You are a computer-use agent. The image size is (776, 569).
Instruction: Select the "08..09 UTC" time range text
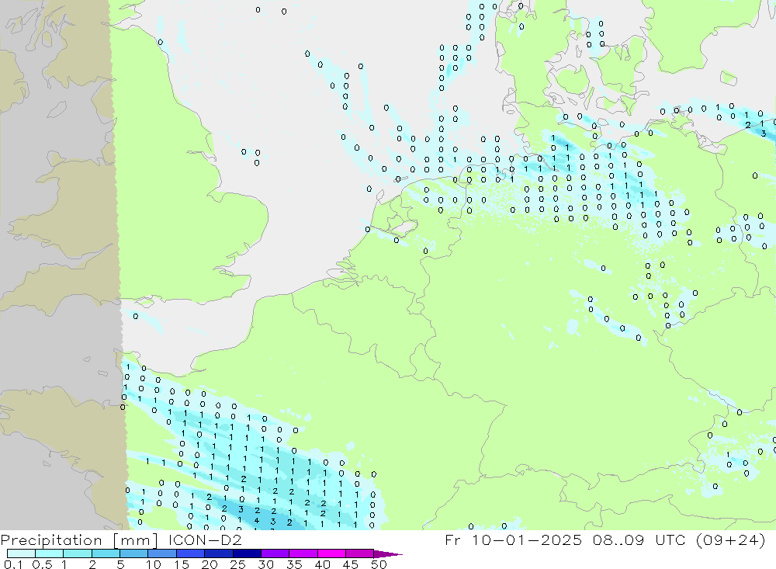point(639,540)
